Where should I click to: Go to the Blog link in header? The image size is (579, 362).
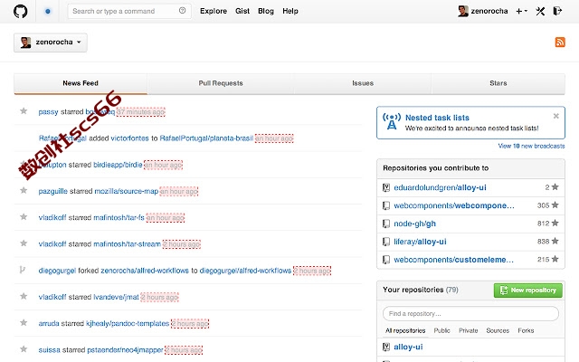[266, 11]
